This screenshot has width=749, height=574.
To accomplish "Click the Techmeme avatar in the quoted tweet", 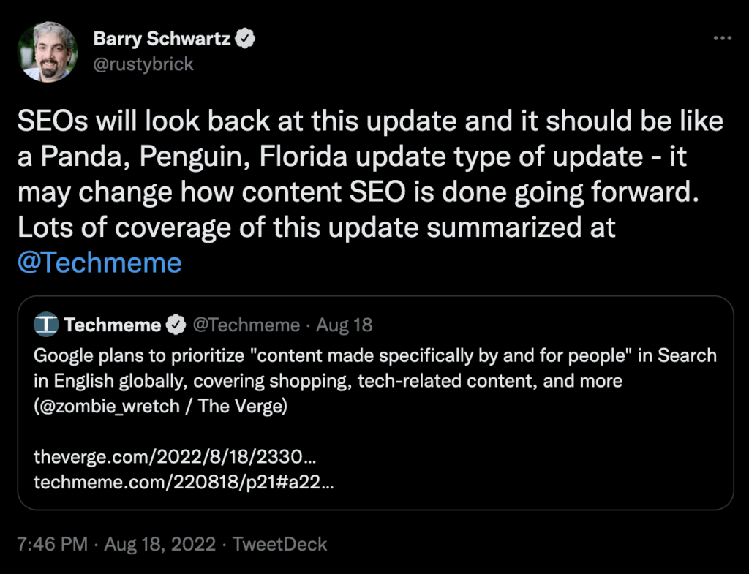I will pyautogui.click(x=46, y=324).
